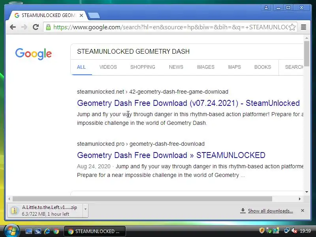The height and width of the screenshot is (237, 316).
Task: Click Switch between windows taskbar icon
Action: click(38, 231)
